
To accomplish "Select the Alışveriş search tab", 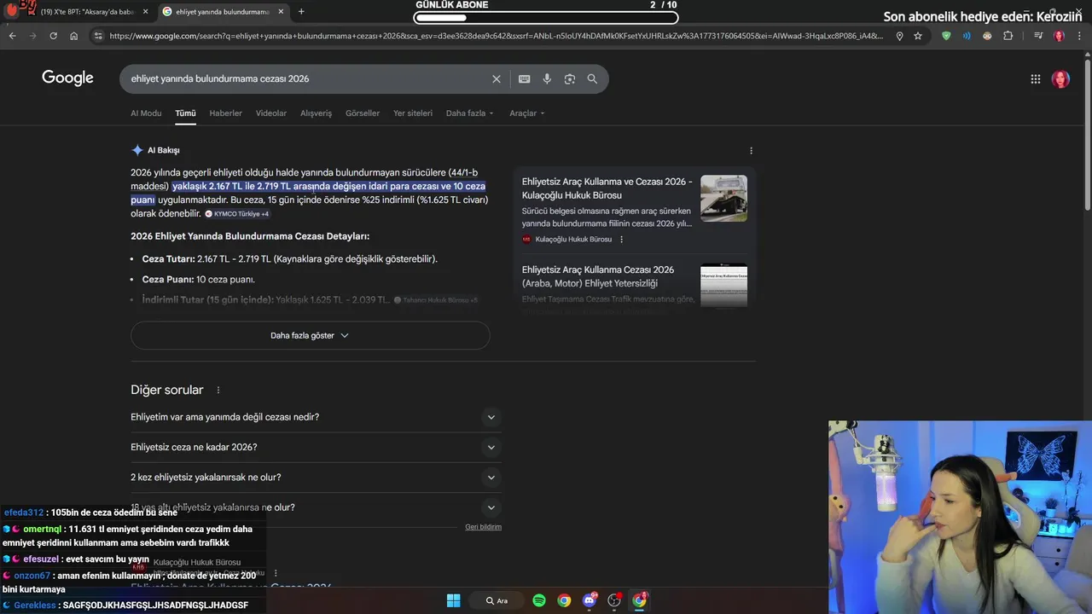I will [x=316, y=113].
